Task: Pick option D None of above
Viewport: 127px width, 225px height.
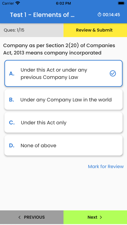Action: [x=63, y=145]
